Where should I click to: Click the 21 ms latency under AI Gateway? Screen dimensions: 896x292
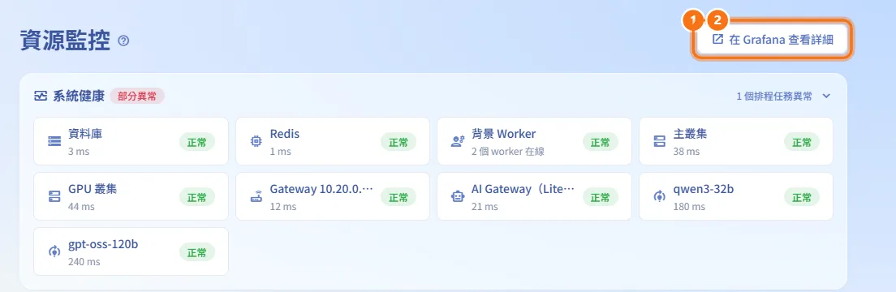(x=485, y=207)
